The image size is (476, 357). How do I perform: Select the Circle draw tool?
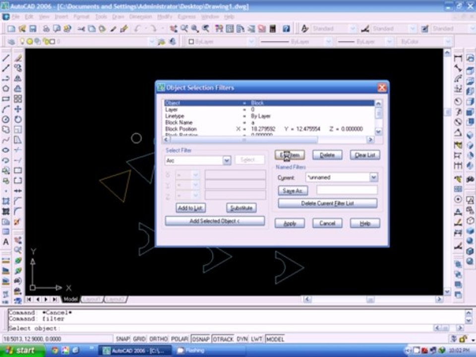click(6, 119)
